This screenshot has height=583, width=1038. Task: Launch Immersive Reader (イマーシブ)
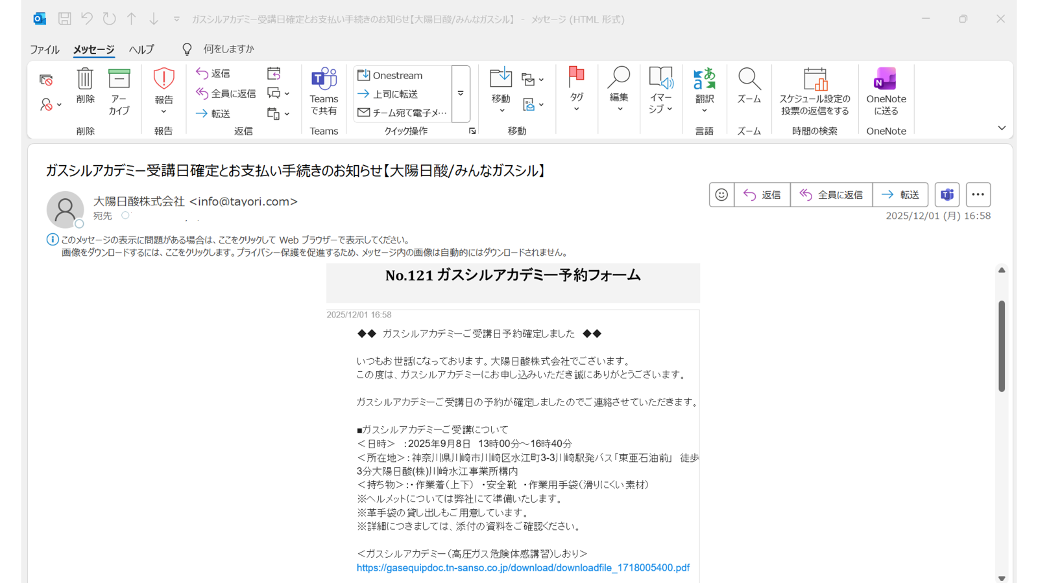[x=660, y=91]
